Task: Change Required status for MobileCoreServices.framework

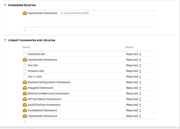Action: tap(134, 93)
